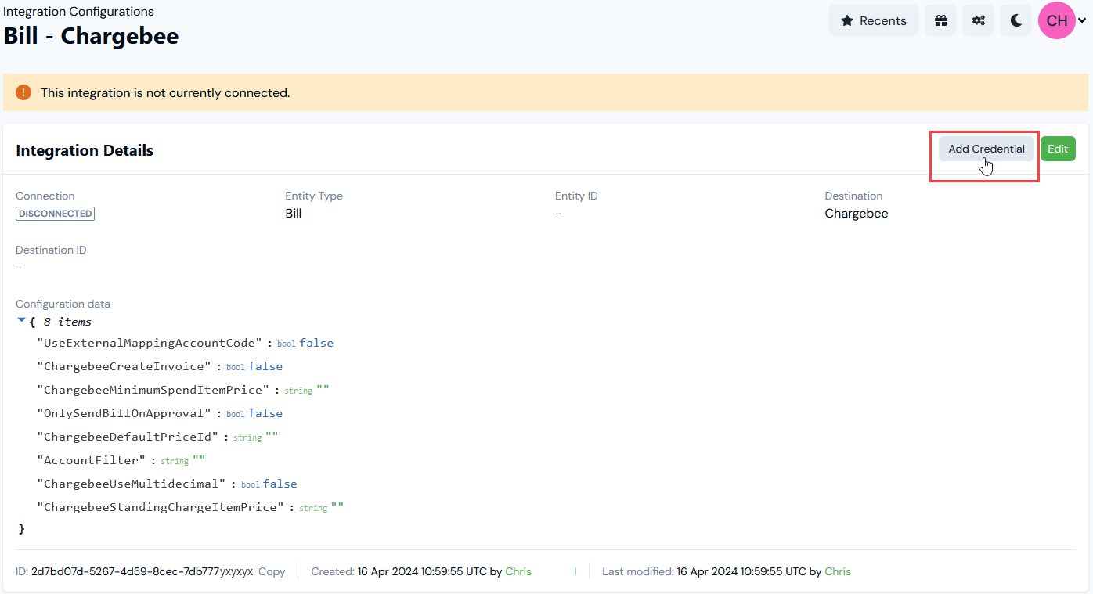
Task: Click the 8 items label
Action: pyautogui.click(x=69, y=321)
